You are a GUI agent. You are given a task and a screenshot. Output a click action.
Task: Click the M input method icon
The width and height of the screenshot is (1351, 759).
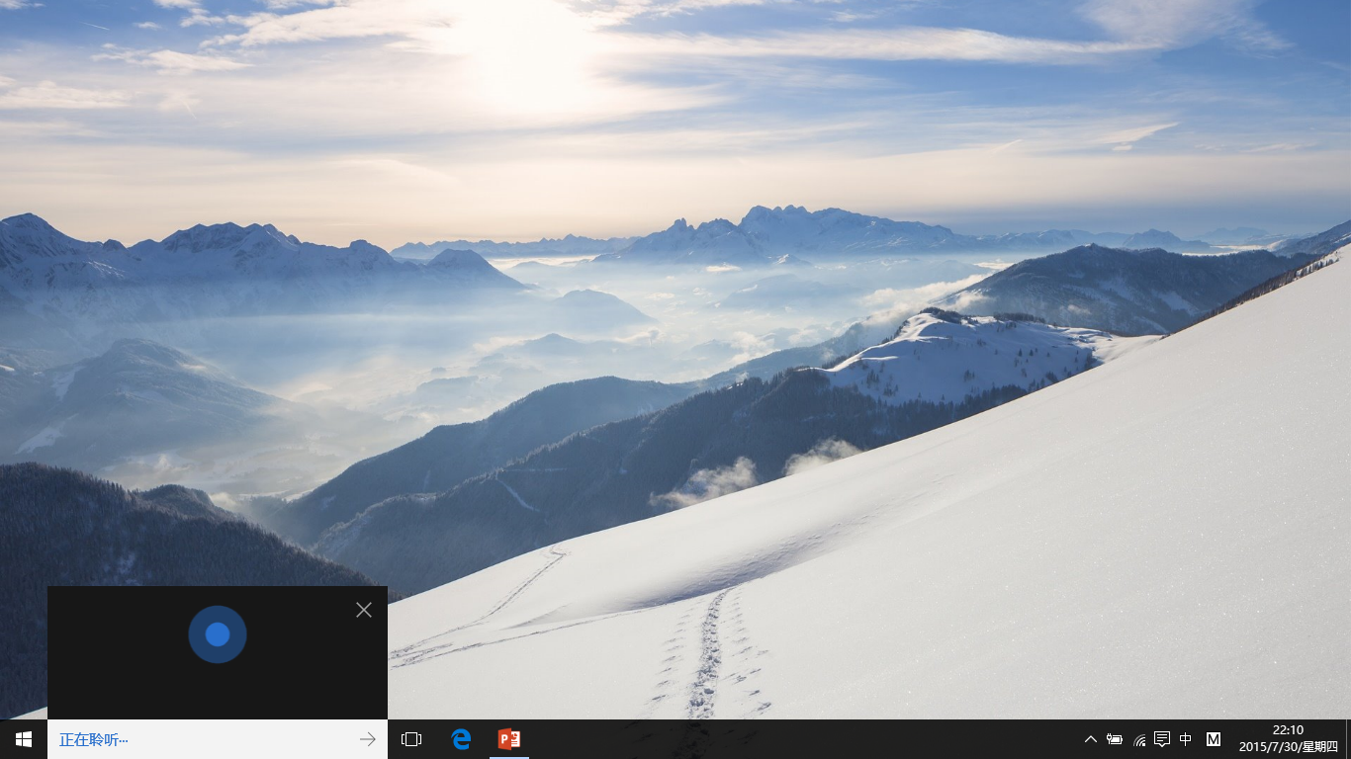click(x=1214, y=739)
